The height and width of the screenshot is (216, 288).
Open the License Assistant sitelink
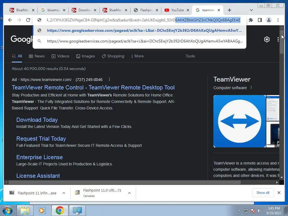[x=38, y=176]
